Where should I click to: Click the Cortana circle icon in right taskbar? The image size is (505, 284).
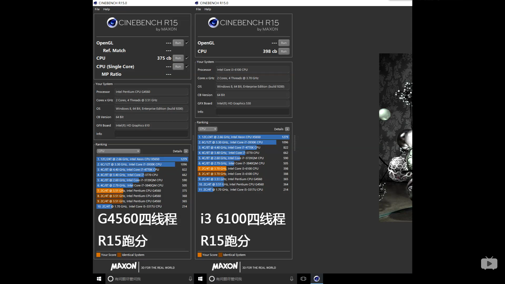click(212, 279)
